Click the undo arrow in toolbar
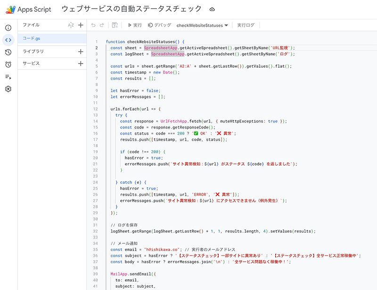Image resolution: width=377 pixels, height=290 pixels. pyautogui.click(x=94, y=25)
